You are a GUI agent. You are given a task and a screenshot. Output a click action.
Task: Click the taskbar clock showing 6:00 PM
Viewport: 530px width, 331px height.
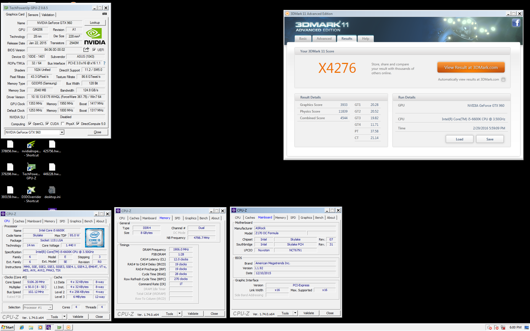[x=515, y=327]
